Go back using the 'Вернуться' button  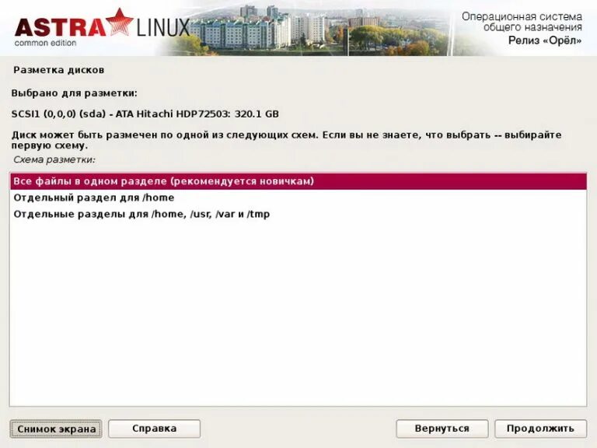442,429
